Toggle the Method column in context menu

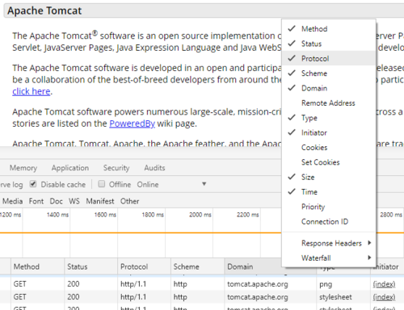click(329, 29)
